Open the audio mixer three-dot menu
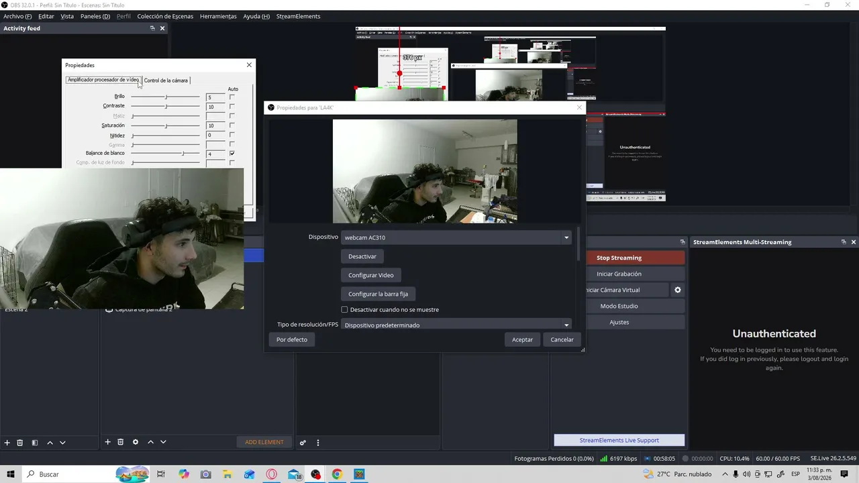 click(x=318, y=443)
